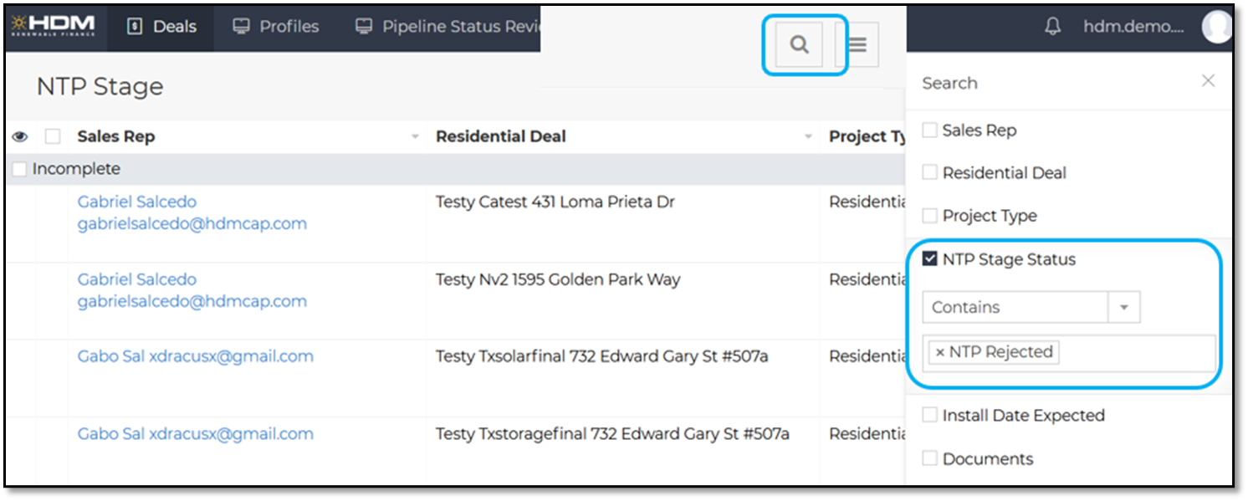
Task: Switch to the Profiles tab
Action: click(x=276, y=27)
